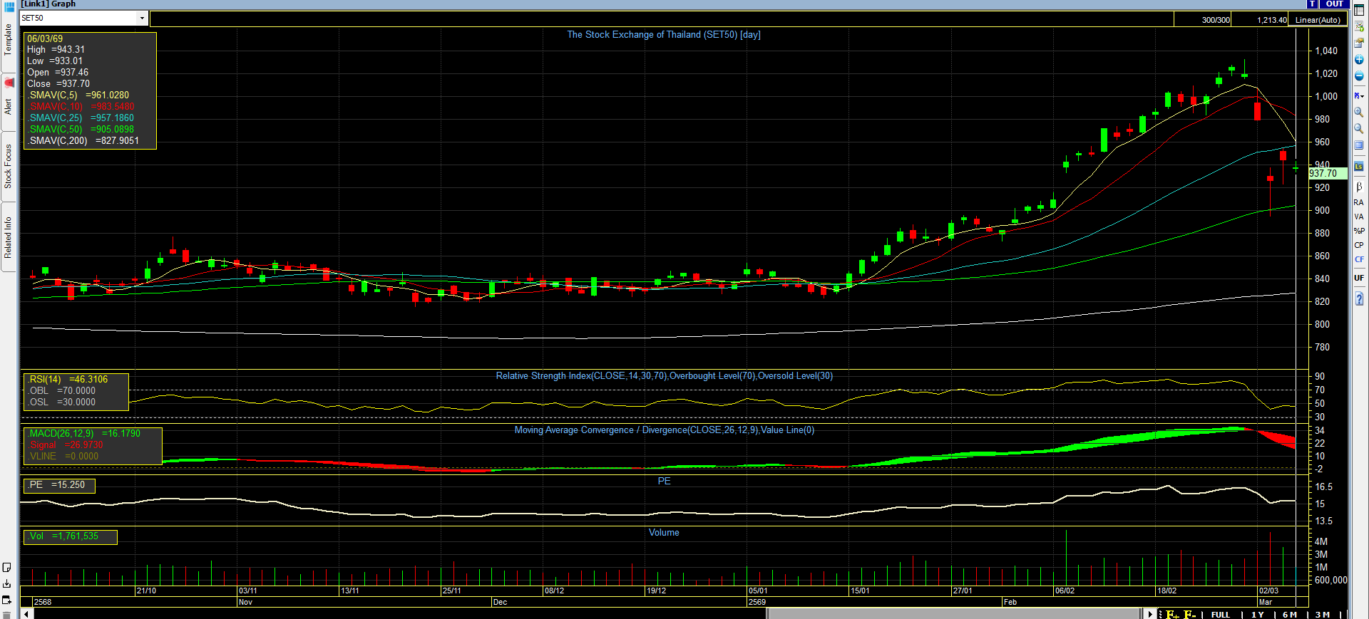The height and width of the screenshot is (619, 1369).
Task: Click the Ls icon in right toolbar
Action: 1359,167
